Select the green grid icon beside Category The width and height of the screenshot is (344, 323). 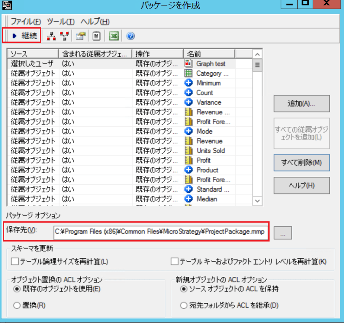(188, 73)
